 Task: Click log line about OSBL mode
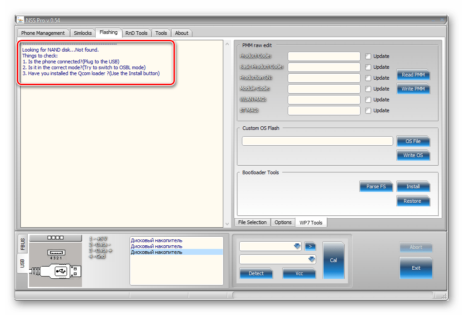[84, 67]
